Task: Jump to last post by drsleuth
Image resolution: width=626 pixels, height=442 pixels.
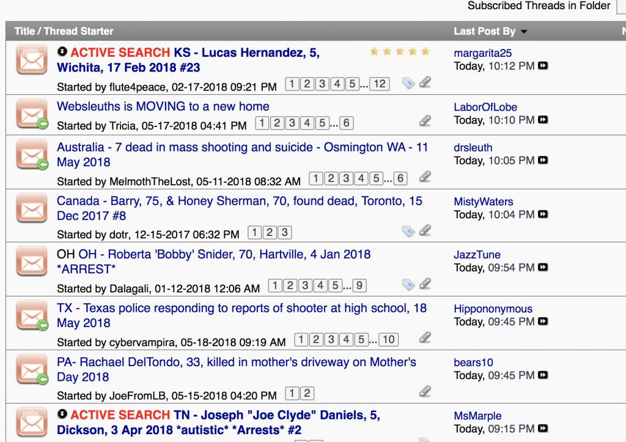Action: pyautogui.click(x=542, y=160)
